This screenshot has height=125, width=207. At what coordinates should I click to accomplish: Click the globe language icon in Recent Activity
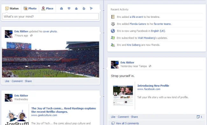click(113, 31)
